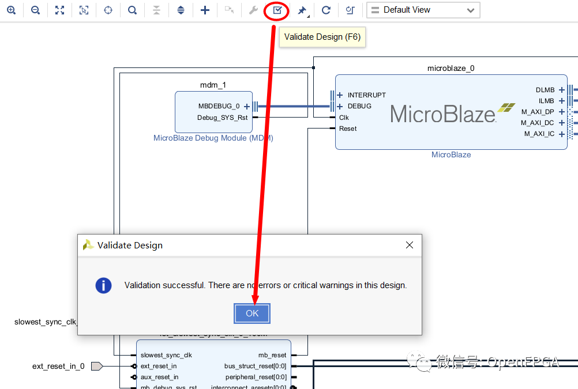Image resolution: width=578 pixels, height=389 pixels.
Task: Run Validate Design checkbox icon
Action: [277, 10]
